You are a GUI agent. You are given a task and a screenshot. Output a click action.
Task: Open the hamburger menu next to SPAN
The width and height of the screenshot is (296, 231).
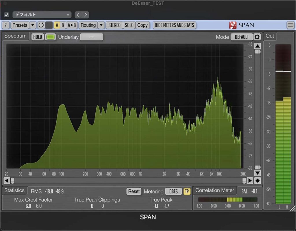coord(290,25)
